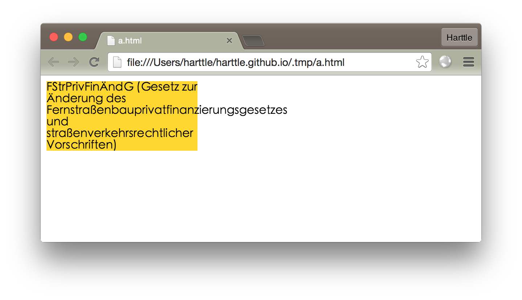The width and height of the screenshot is (522, 300).
Task: Click the browser back arrow
Action: coord(53,62)
